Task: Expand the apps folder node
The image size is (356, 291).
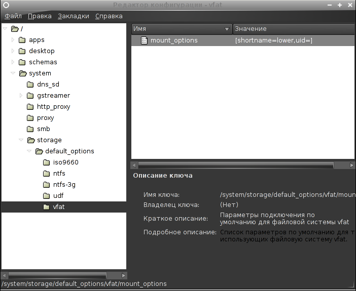Action: pyautogui.click(x=13, y=40)
